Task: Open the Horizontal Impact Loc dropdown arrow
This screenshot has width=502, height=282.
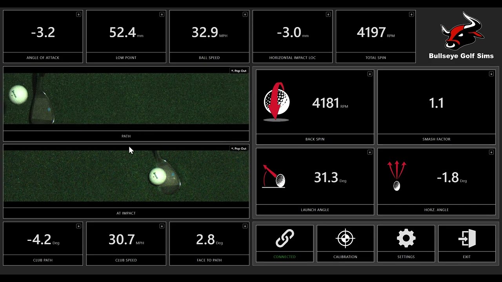Action: click(328, 14)
